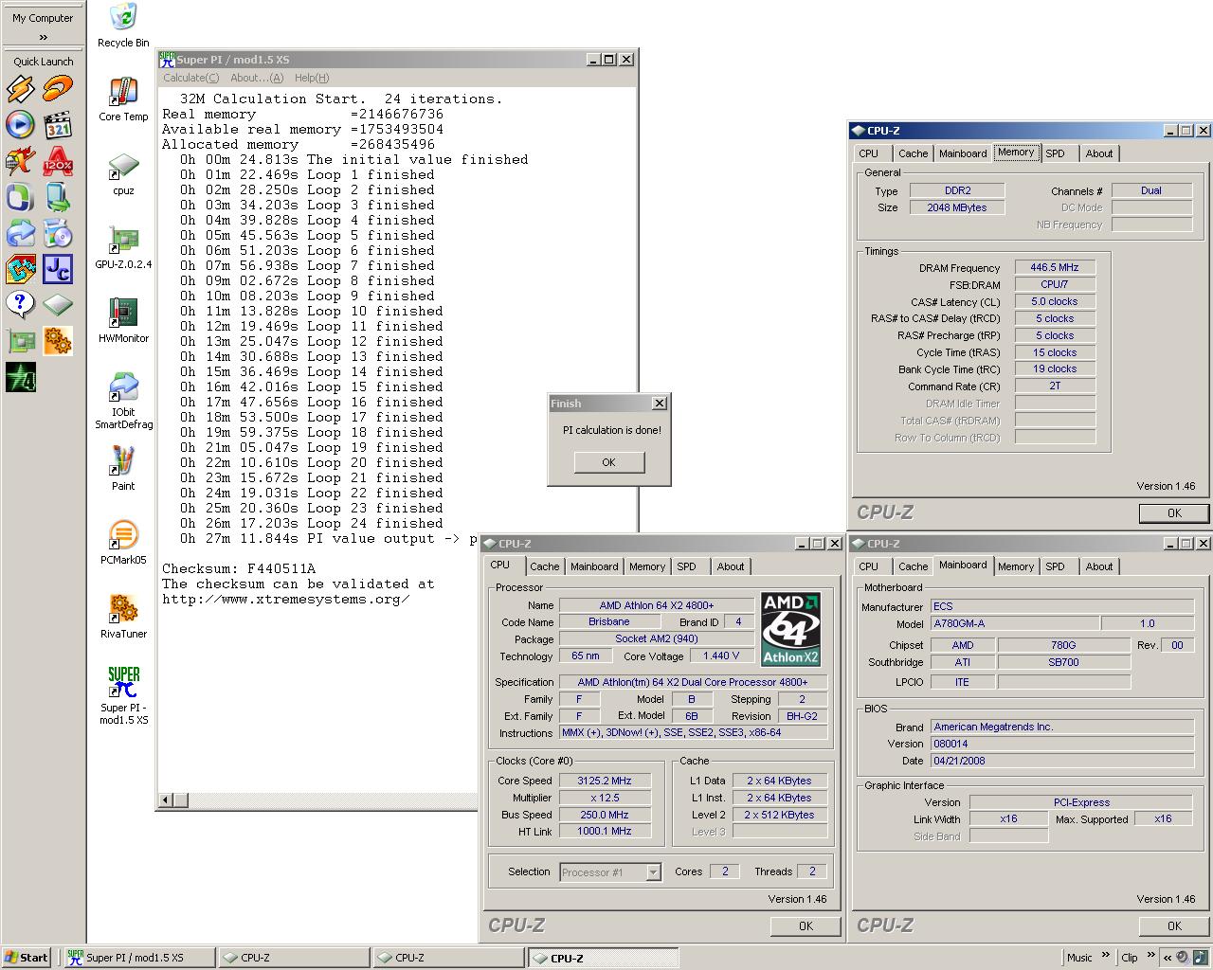
Task: Launch PCMark05 desktop shortcut
Action: pyautogui.click(x=123, y=543)
